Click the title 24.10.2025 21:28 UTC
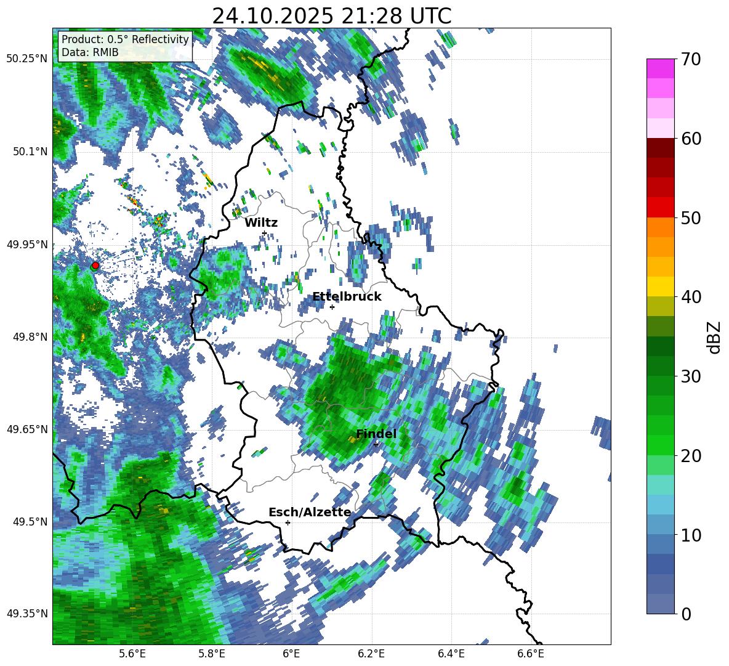 [331, 16]
